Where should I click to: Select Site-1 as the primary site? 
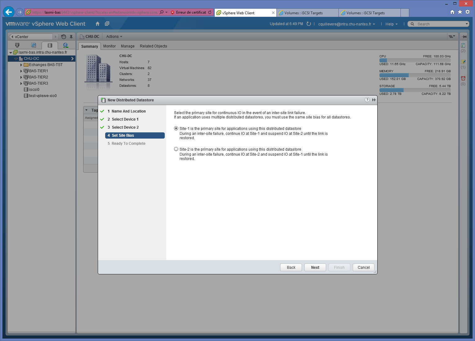coord(176,128)
